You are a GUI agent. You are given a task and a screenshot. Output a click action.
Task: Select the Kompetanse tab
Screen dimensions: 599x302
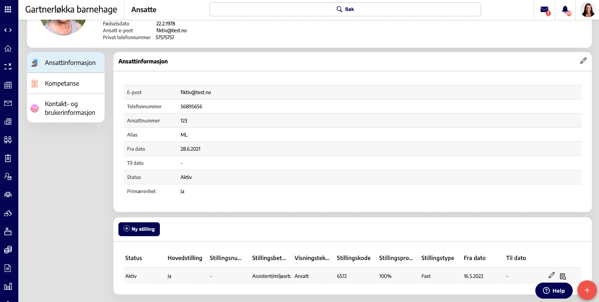tap(66, 83)
